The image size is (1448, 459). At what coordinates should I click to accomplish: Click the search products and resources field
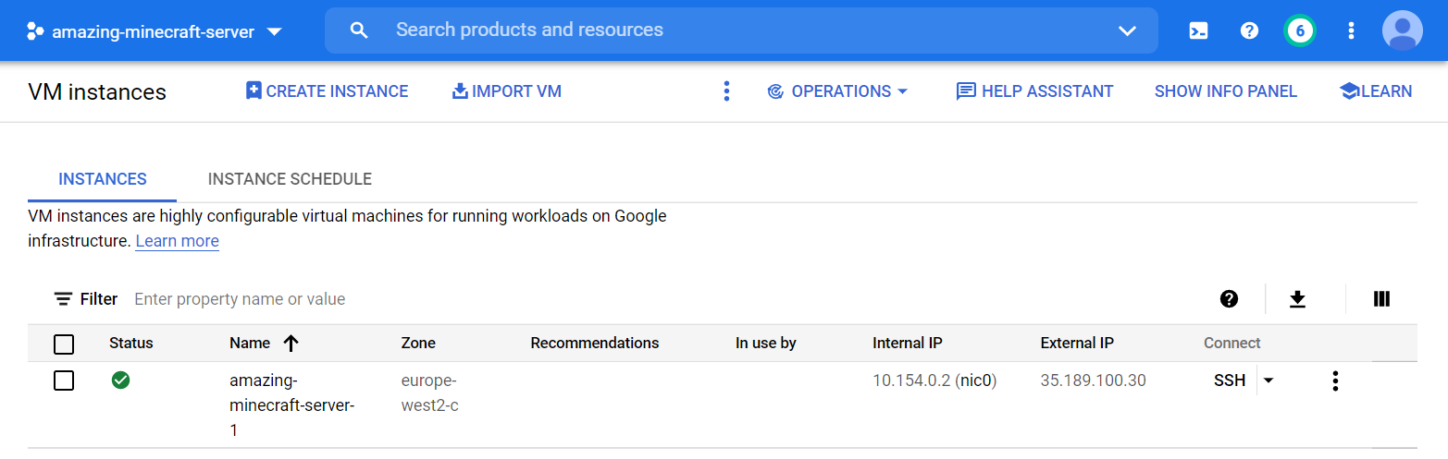coord(740,30)
